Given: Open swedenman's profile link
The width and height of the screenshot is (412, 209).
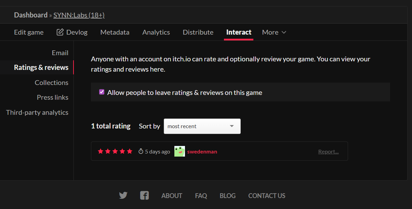Looking at the screenshot, I should click(202, 151).
